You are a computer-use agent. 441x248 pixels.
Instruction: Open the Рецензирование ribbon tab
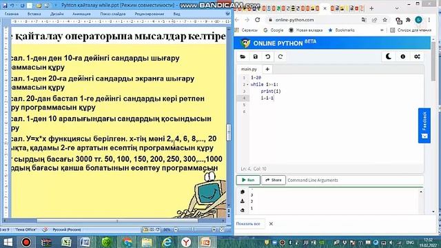pyautogui.click(x=150, y=14)
